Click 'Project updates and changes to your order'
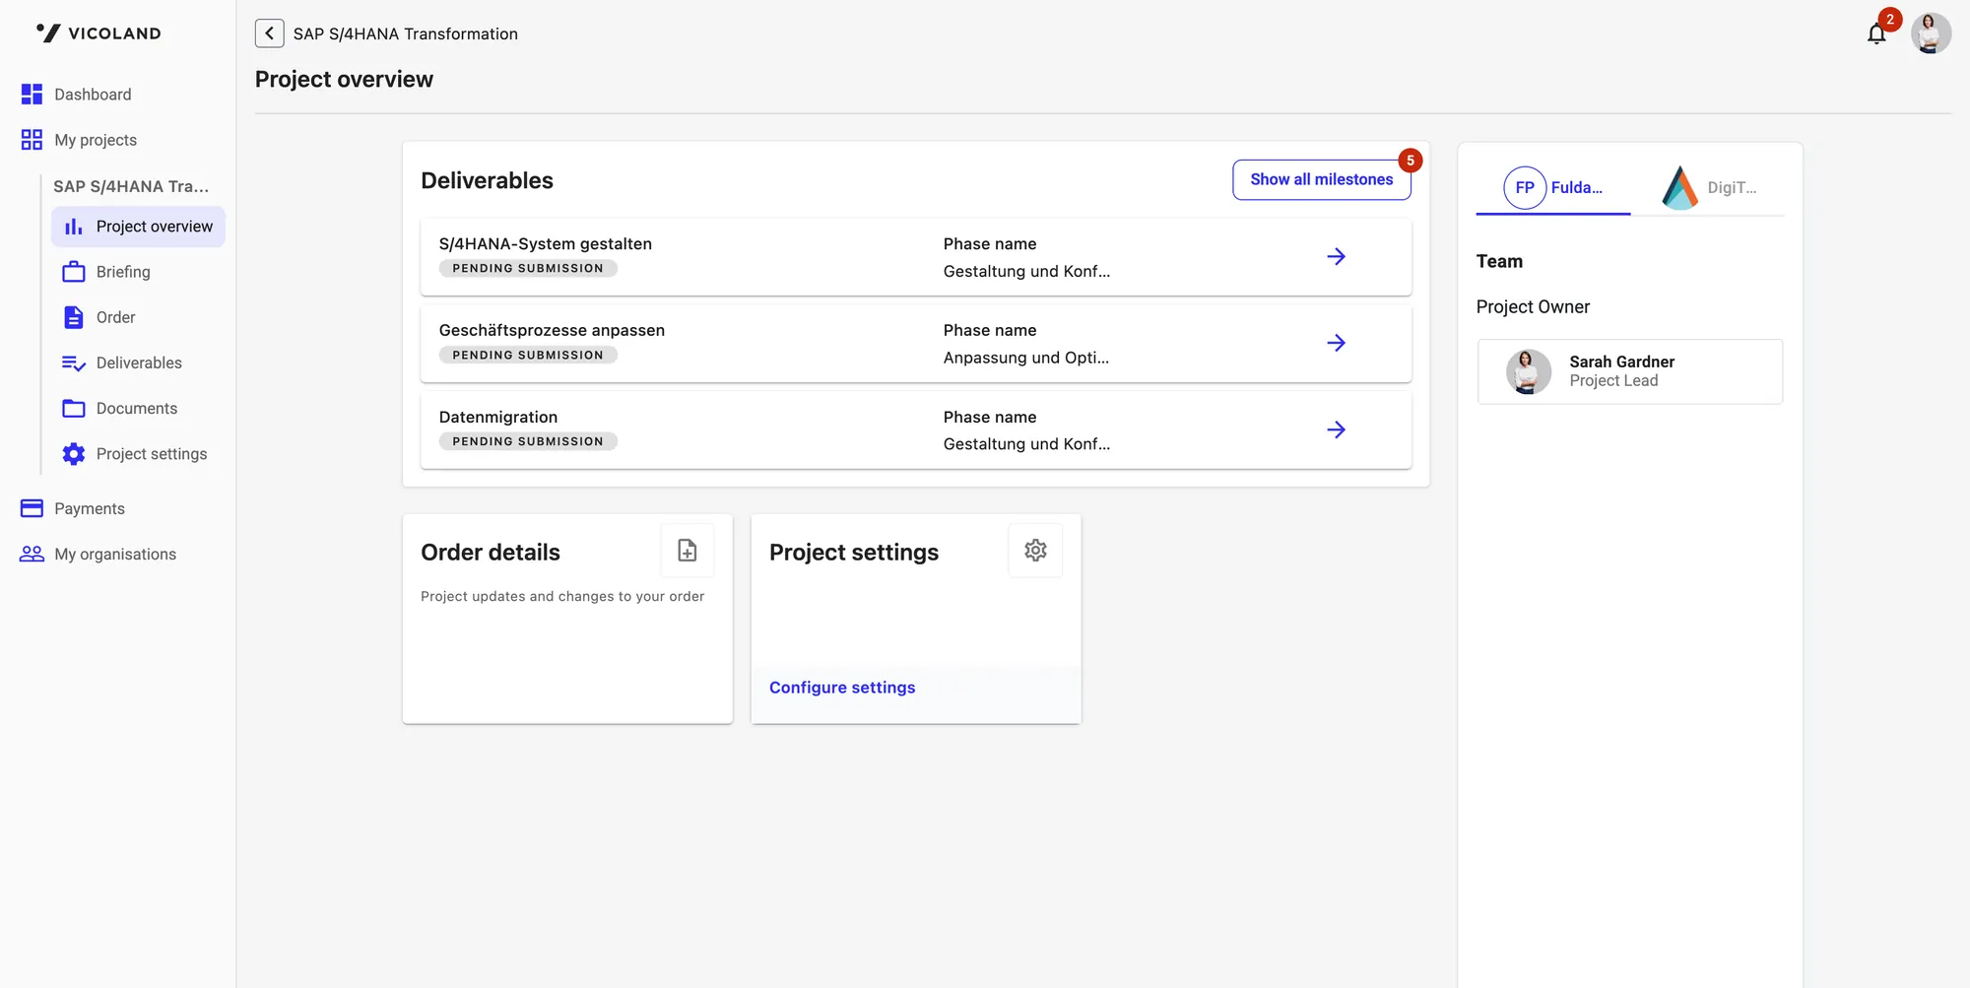Screen dimensions: 1970x988 point(562,597)
